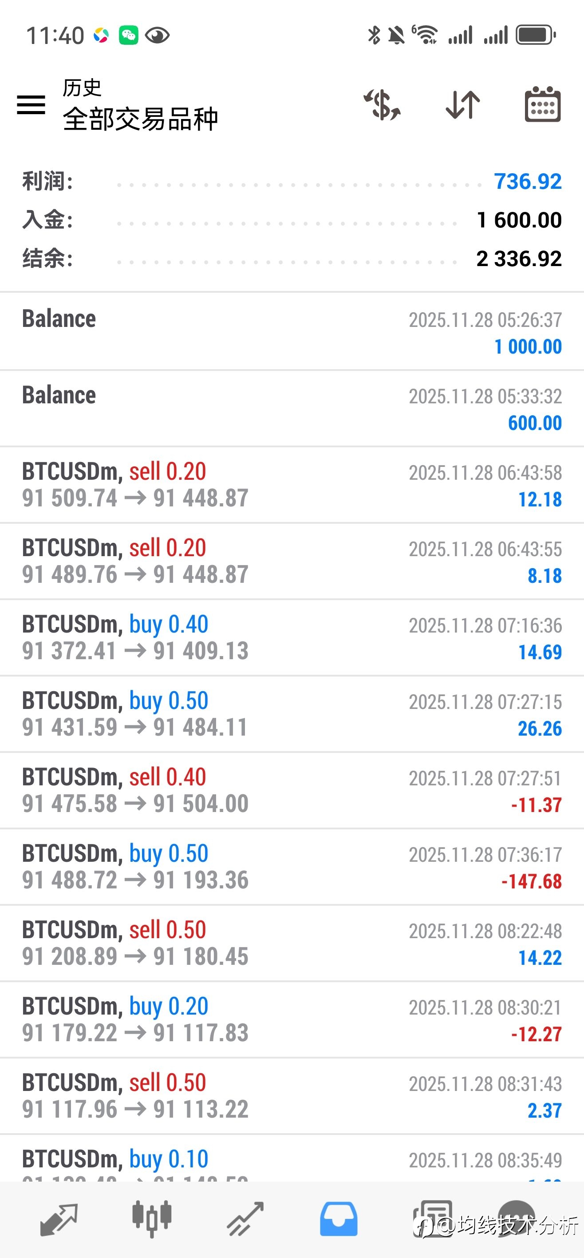Tap the WeChat notification icon in status bar
This screenshot has width=584, height=1258.
tap(129, 35)
